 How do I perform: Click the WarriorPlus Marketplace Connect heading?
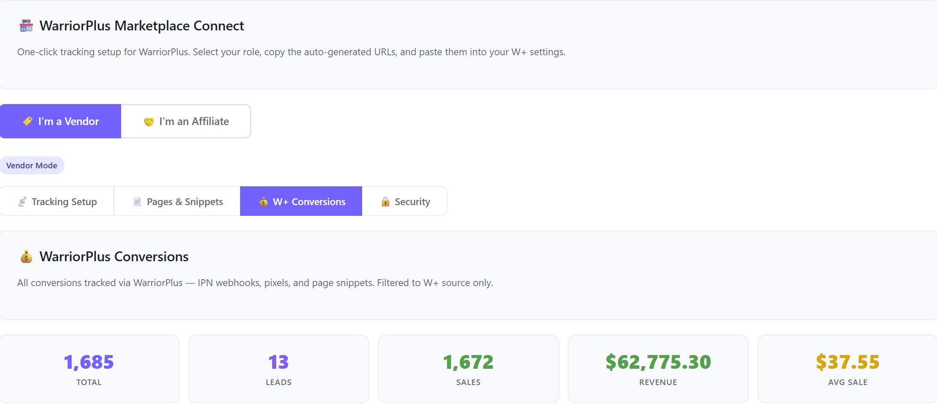tap(142, 26)
